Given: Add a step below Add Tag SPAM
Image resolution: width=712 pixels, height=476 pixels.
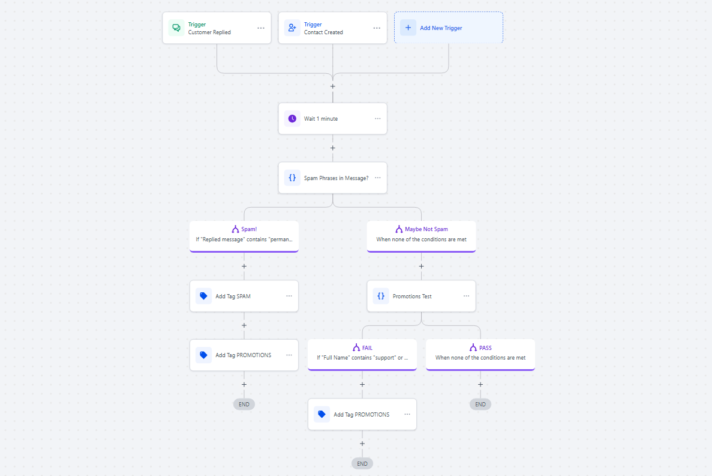Looking at the screenshot, I should click(244, 325).
